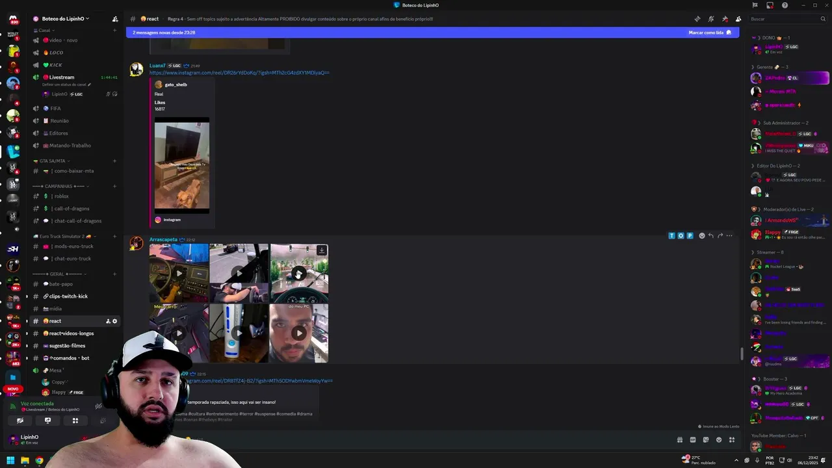Image resolution: width=832 pixels, height=468 pixels.
Task: Join the Mesa voice channel
Action: [75, 370]
